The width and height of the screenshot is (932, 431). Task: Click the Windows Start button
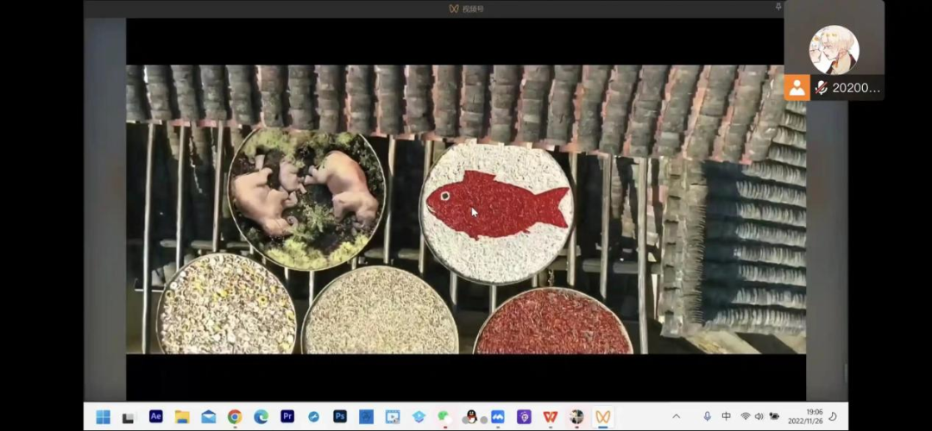(103, 416)
